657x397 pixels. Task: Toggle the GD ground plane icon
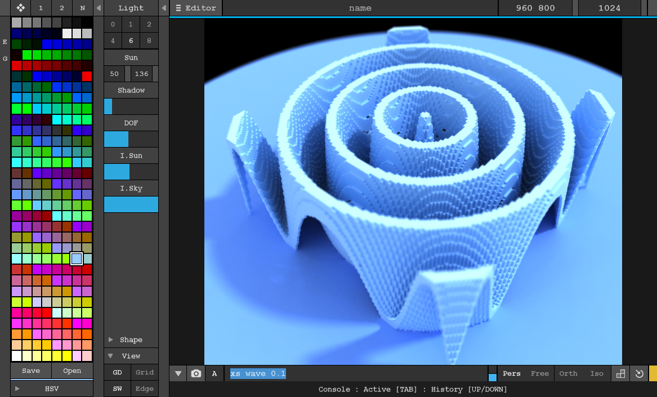[117, 372]
